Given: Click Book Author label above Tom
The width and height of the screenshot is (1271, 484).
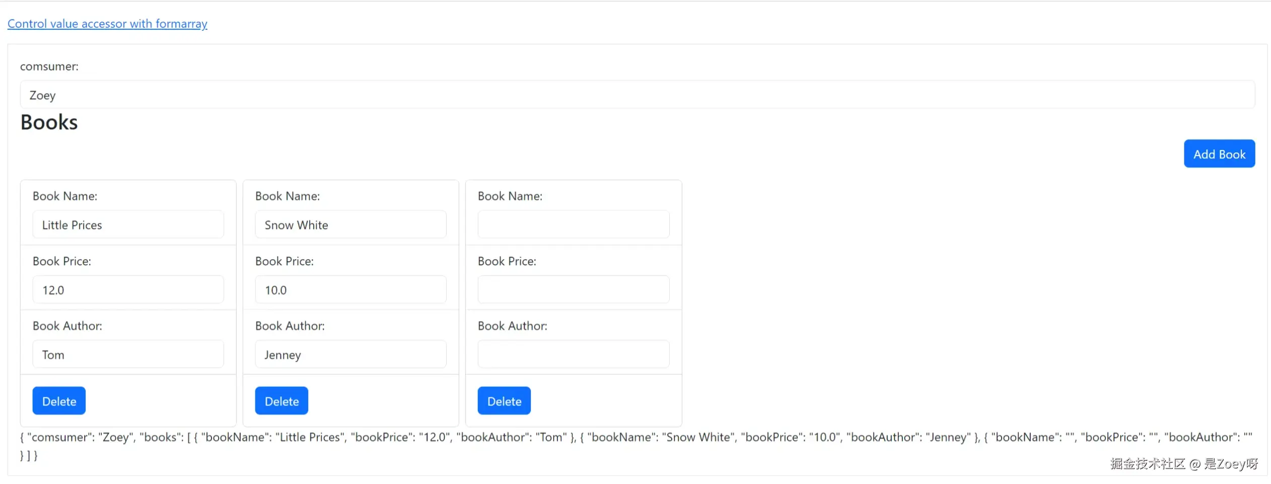Looking at the screenshot, I should coord(67,326).
